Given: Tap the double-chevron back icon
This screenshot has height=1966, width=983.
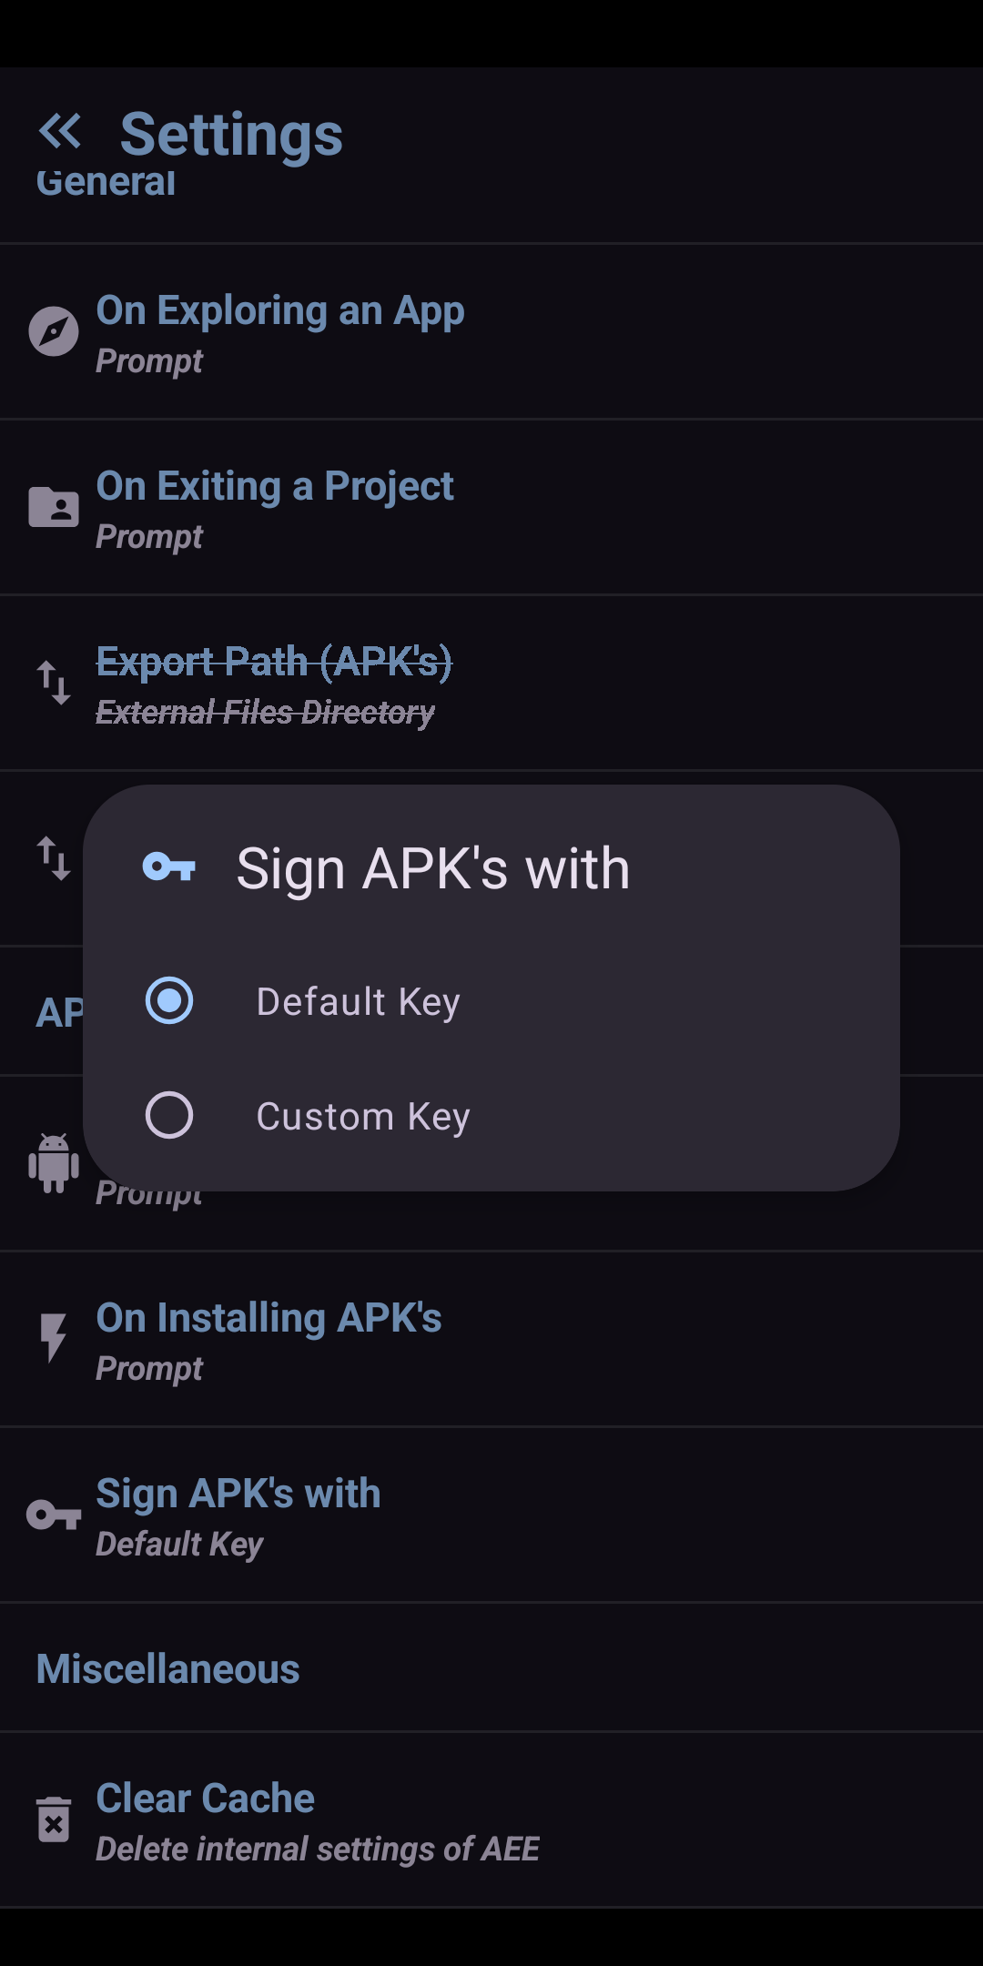Looking at the screenshot, I should (60, 131).
